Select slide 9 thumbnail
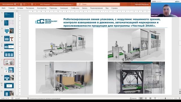This screenshot has width=181, height=102. point(9,78)
